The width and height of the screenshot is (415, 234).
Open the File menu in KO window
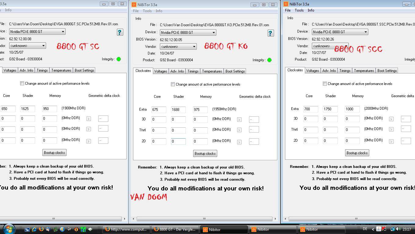click(136, 11)
